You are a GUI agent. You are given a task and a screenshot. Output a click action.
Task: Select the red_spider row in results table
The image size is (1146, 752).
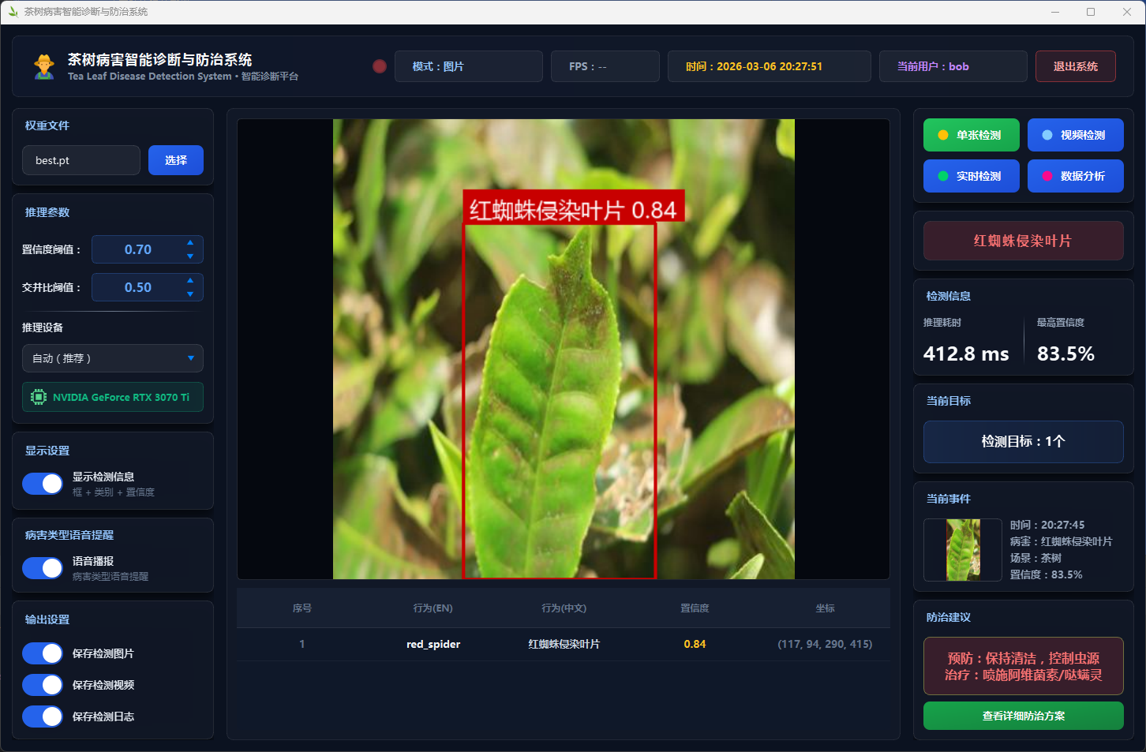tap(563, 644)
